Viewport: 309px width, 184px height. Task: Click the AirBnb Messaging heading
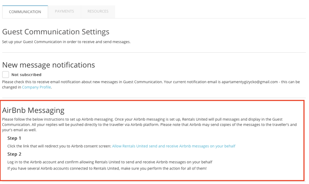pos(33,110)
